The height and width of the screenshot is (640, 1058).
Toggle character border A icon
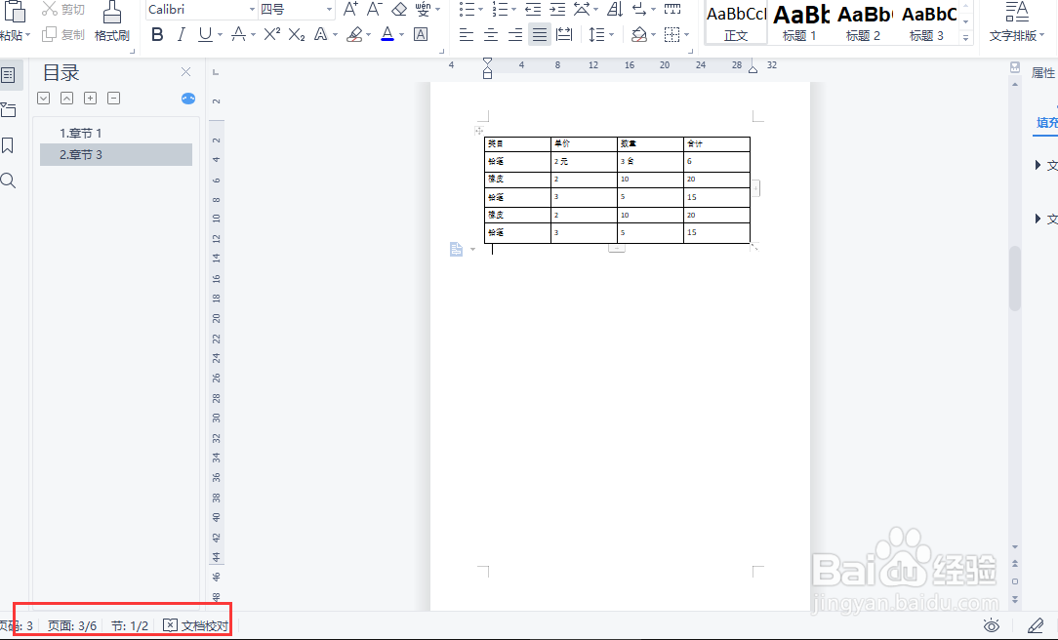(x=421, y=34)
